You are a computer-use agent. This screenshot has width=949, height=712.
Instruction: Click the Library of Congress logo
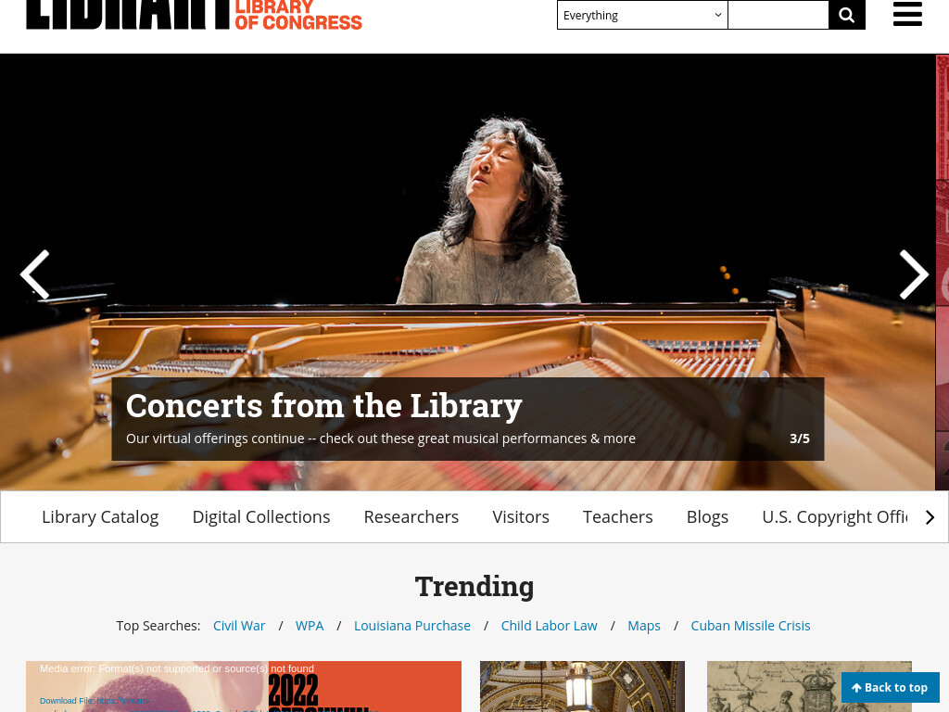[x=195, y=15]
